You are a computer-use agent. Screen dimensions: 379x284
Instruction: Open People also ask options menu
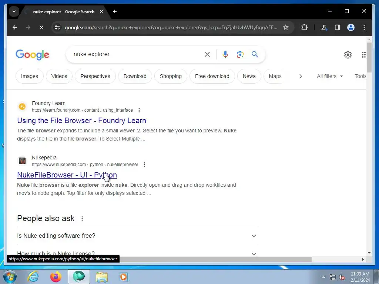[x=82, y=219]
